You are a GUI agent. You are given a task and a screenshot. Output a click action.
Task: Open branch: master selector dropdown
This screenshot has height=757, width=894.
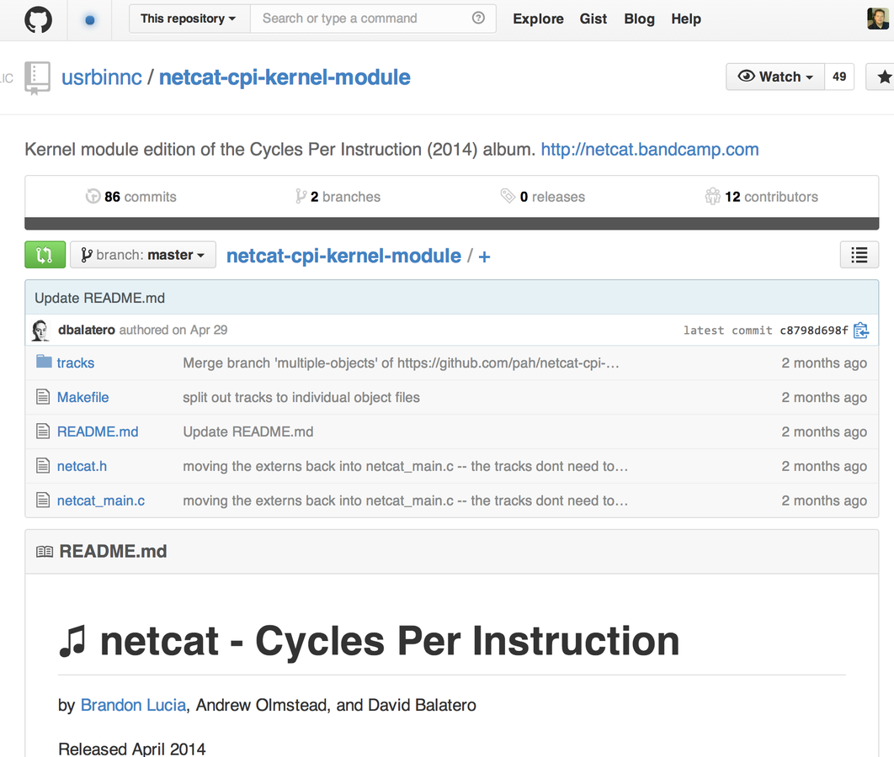tap(143, 255)
